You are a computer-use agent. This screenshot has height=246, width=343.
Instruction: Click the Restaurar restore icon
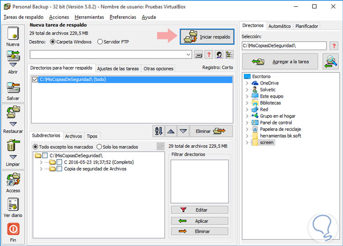click(13, 112)
